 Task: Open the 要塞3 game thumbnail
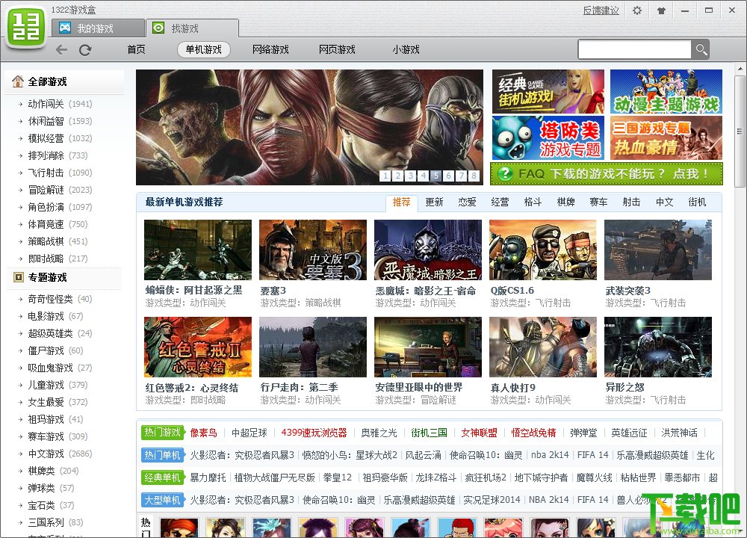pyautogui.click(x=313, y=250)
